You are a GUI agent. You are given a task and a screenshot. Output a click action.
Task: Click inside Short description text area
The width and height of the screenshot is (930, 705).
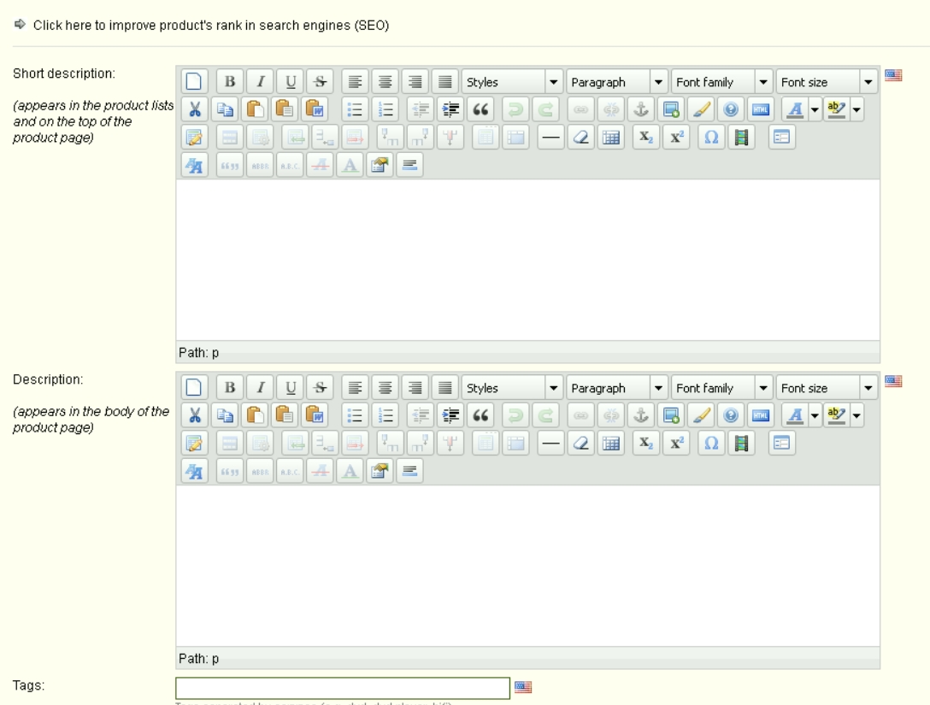pyautogui.click(x=528, y=260)
